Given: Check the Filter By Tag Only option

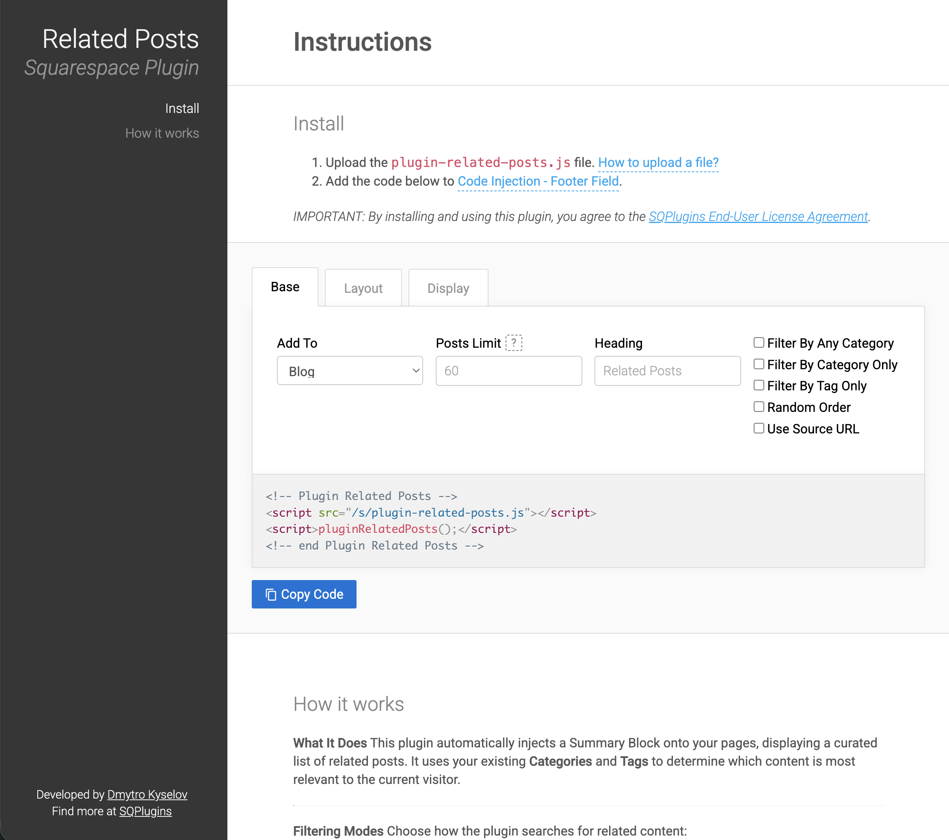Looking at the screenshot, I should pyautogui.click(x=759, y=385).
